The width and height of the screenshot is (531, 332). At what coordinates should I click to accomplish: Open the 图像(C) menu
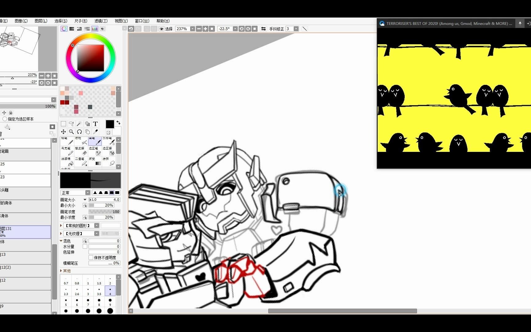[x=21, y=21]
